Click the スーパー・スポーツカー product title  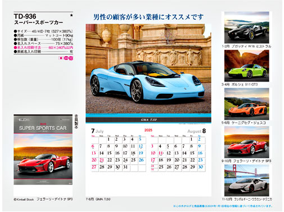pyautogui.click(x=39, y=22)
